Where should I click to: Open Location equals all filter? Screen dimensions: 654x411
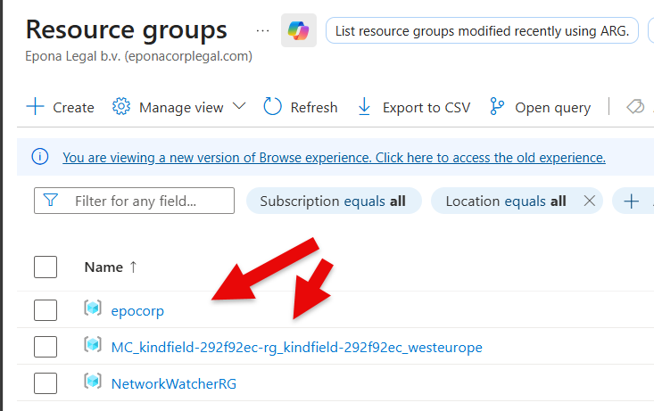pyautogui.click(x=505, y=201)
